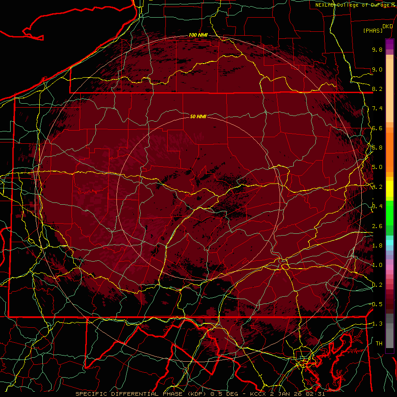Click the 1.0 value on color scale
Screen dimensions: 397x397
click(377, 265)
